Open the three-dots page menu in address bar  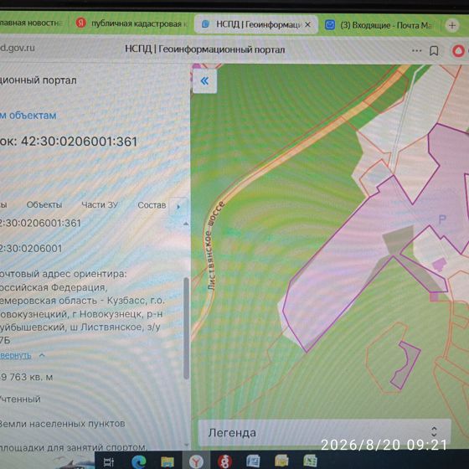[x=417, y=50]
